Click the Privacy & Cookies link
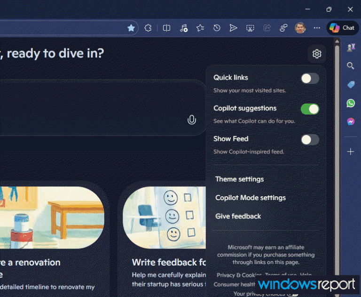Viewport: 361px width, 297px height. coord(239,275)
